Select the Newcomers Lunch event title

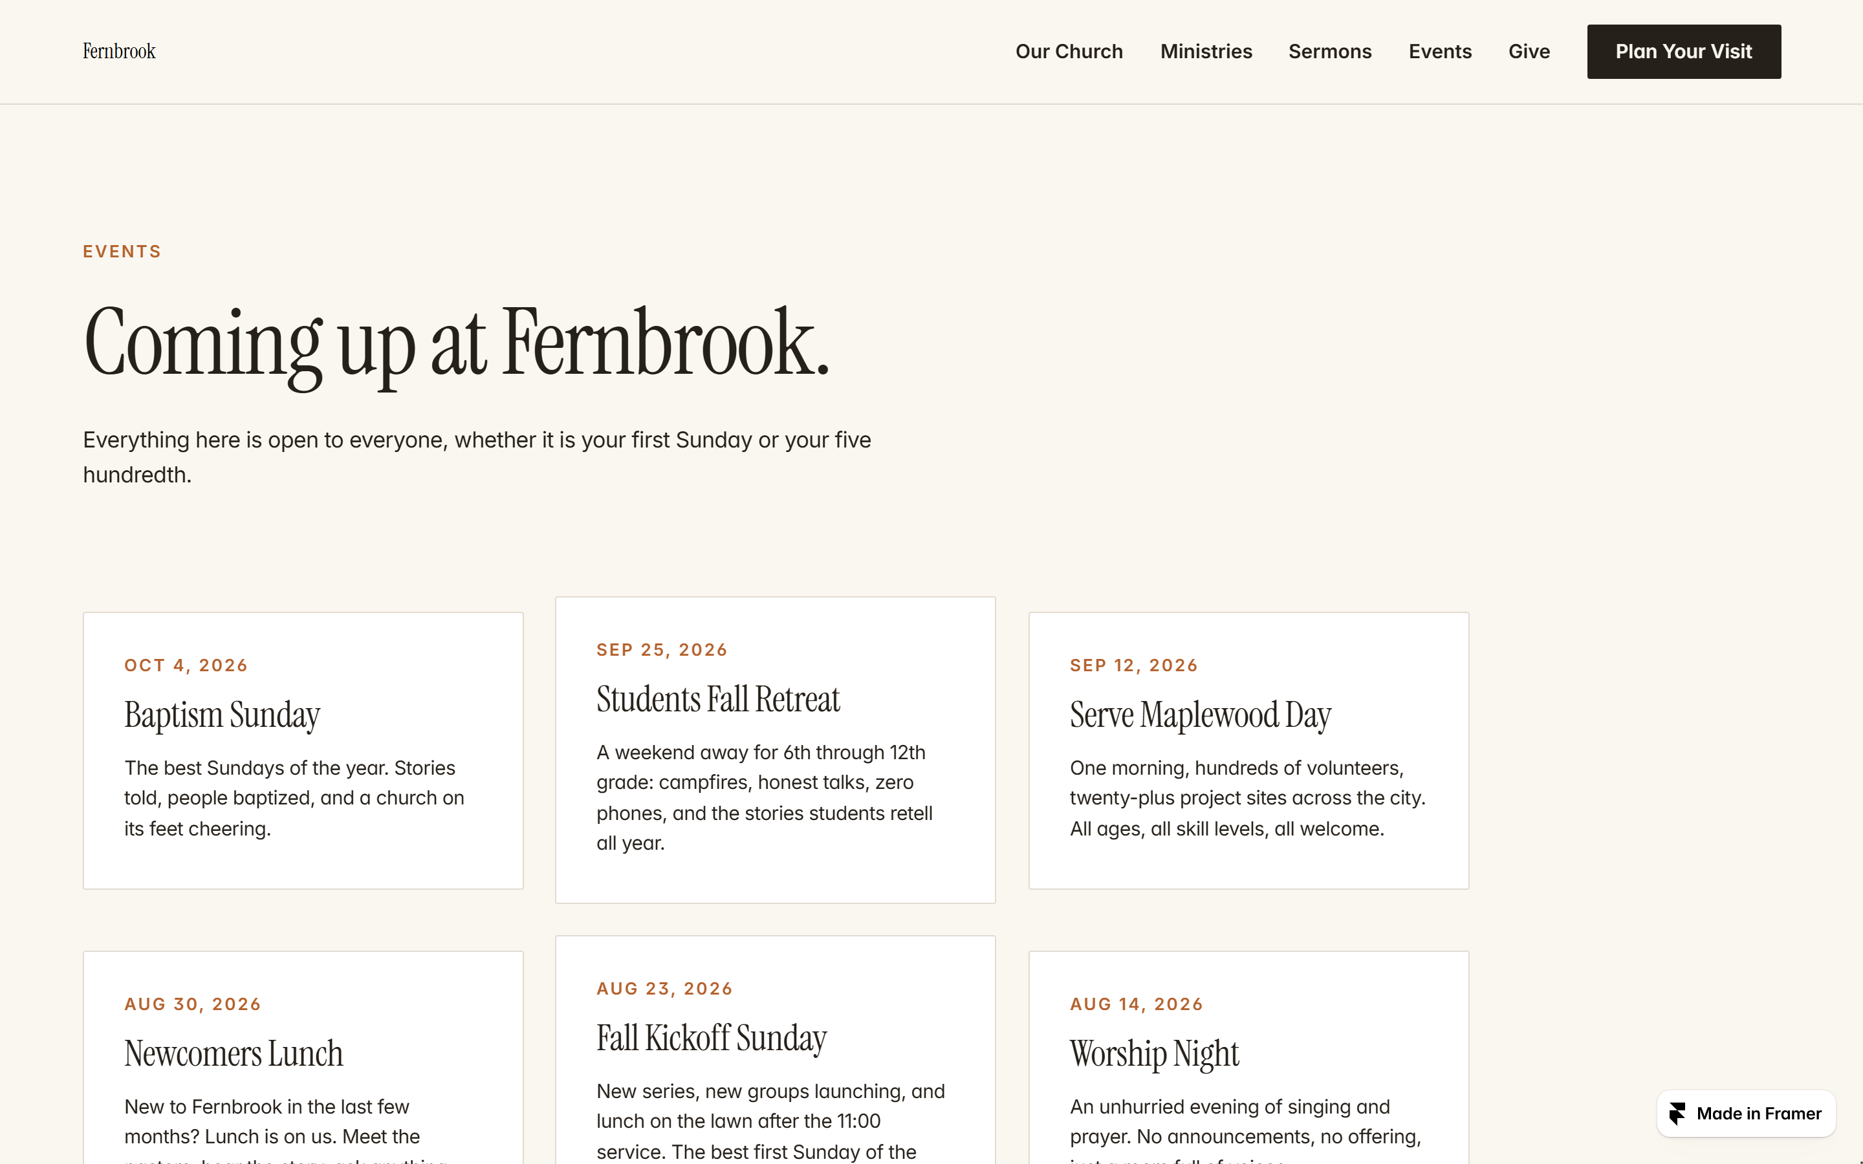234,1053
